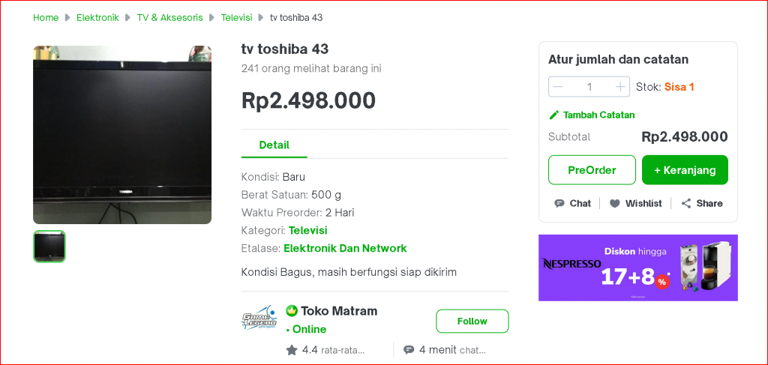Select the Detail tab
The height and width of the screenshot is (365, 768).
[x=274, y=145]
